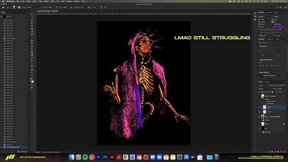The width and height of the screenshot is (288, 162).
Task: Click the foreground color swatch in toolbar
Action: (x=31, y=80)
